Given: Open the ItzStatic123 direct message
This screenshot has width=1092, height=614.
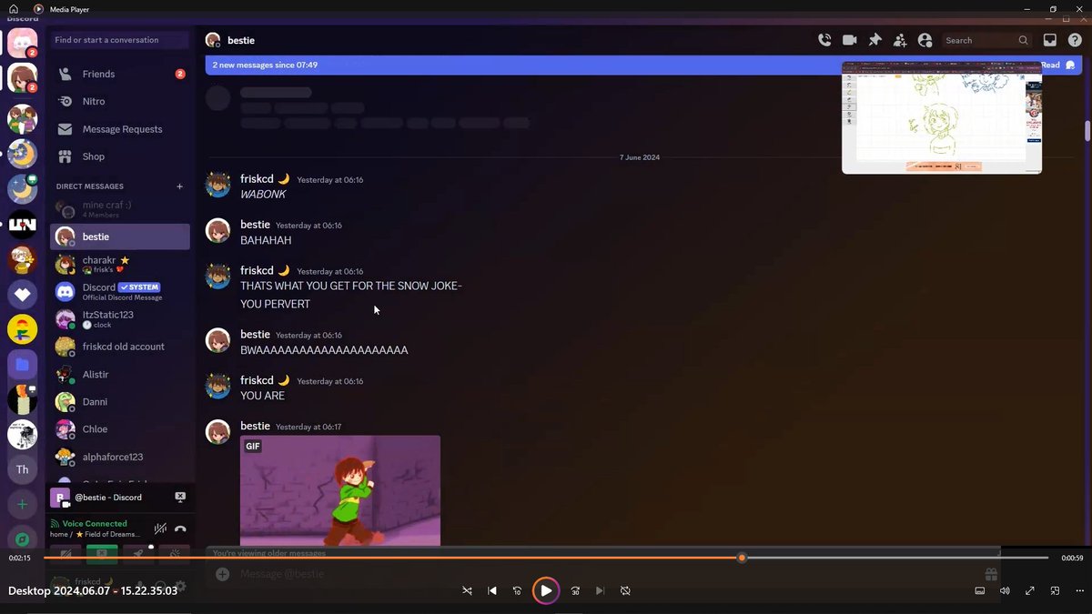Looking at the screenshot, I should coord(119,319).
